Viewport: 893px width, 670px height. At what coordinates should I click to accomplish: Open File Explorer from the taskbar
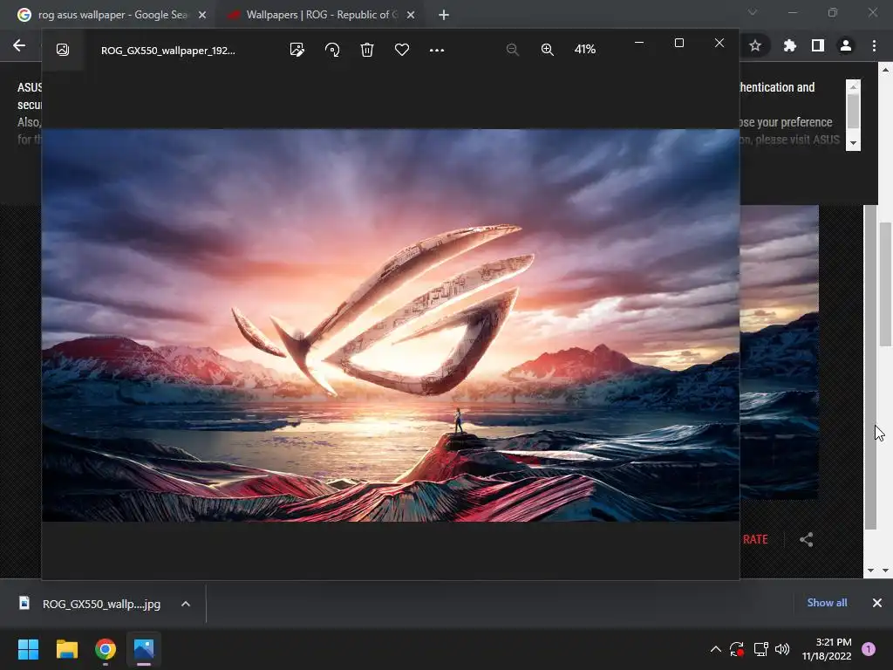click(66, 649)
